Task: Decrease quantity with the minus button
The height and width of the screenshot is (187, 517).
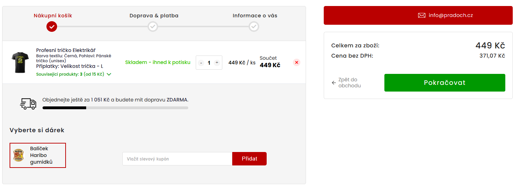Action: point(201,63)
